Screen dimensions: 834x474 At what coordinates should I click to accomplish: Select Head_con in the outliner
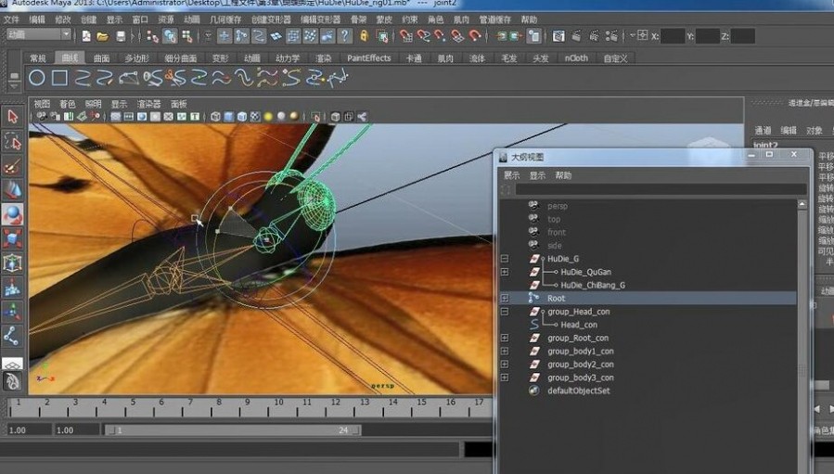[x=579, y=325]
